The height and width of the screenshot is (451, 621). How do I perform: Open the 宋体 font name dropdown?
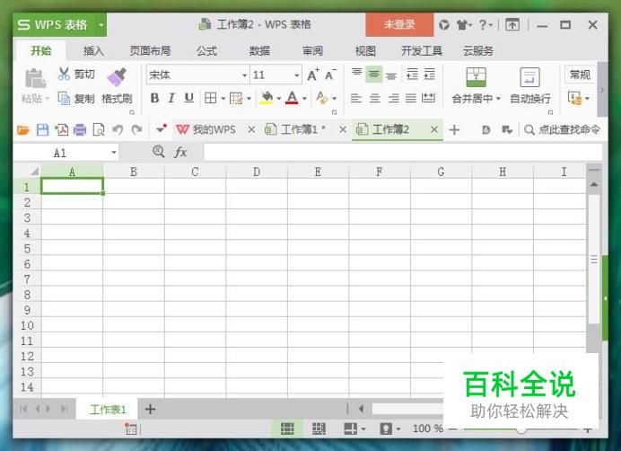[245, 75]
